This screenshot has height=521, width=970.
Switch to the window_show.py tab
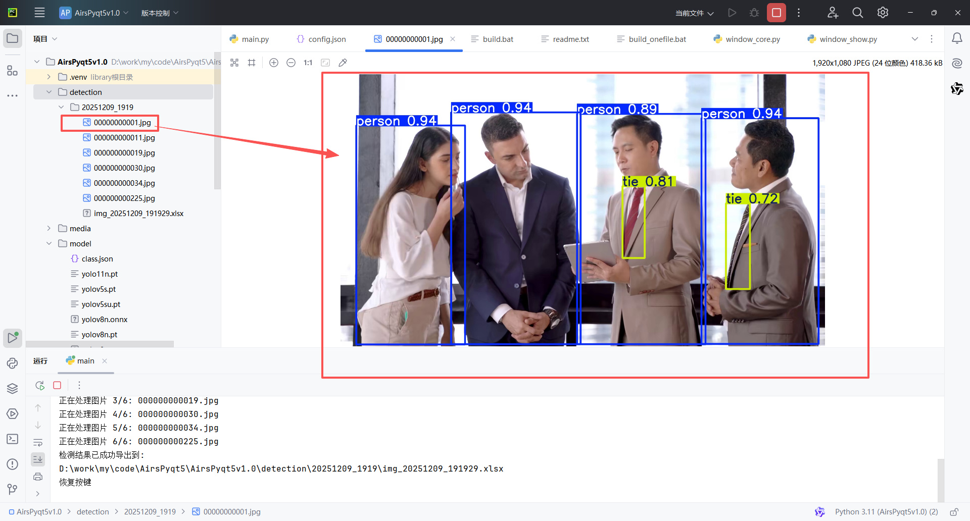pos(842,39)
